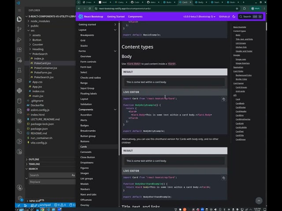The width and height of the screenshot is (282, 211).
Task: Open the Accordion docs page
Action: pyautogui.click(x=86, y=115)
